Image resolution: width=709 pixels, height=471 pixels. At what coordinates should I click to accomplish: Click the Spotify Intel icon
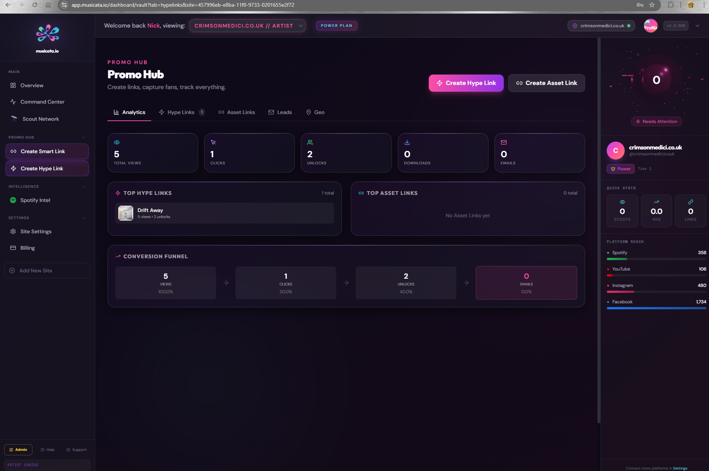pyautogui.click(x=13, y=200)
